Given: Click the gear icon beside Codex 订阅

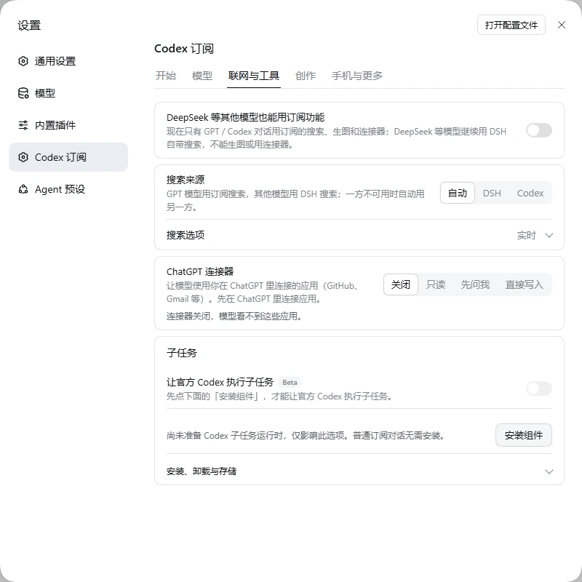Looking at the screenshot, I should coord(23,157).
